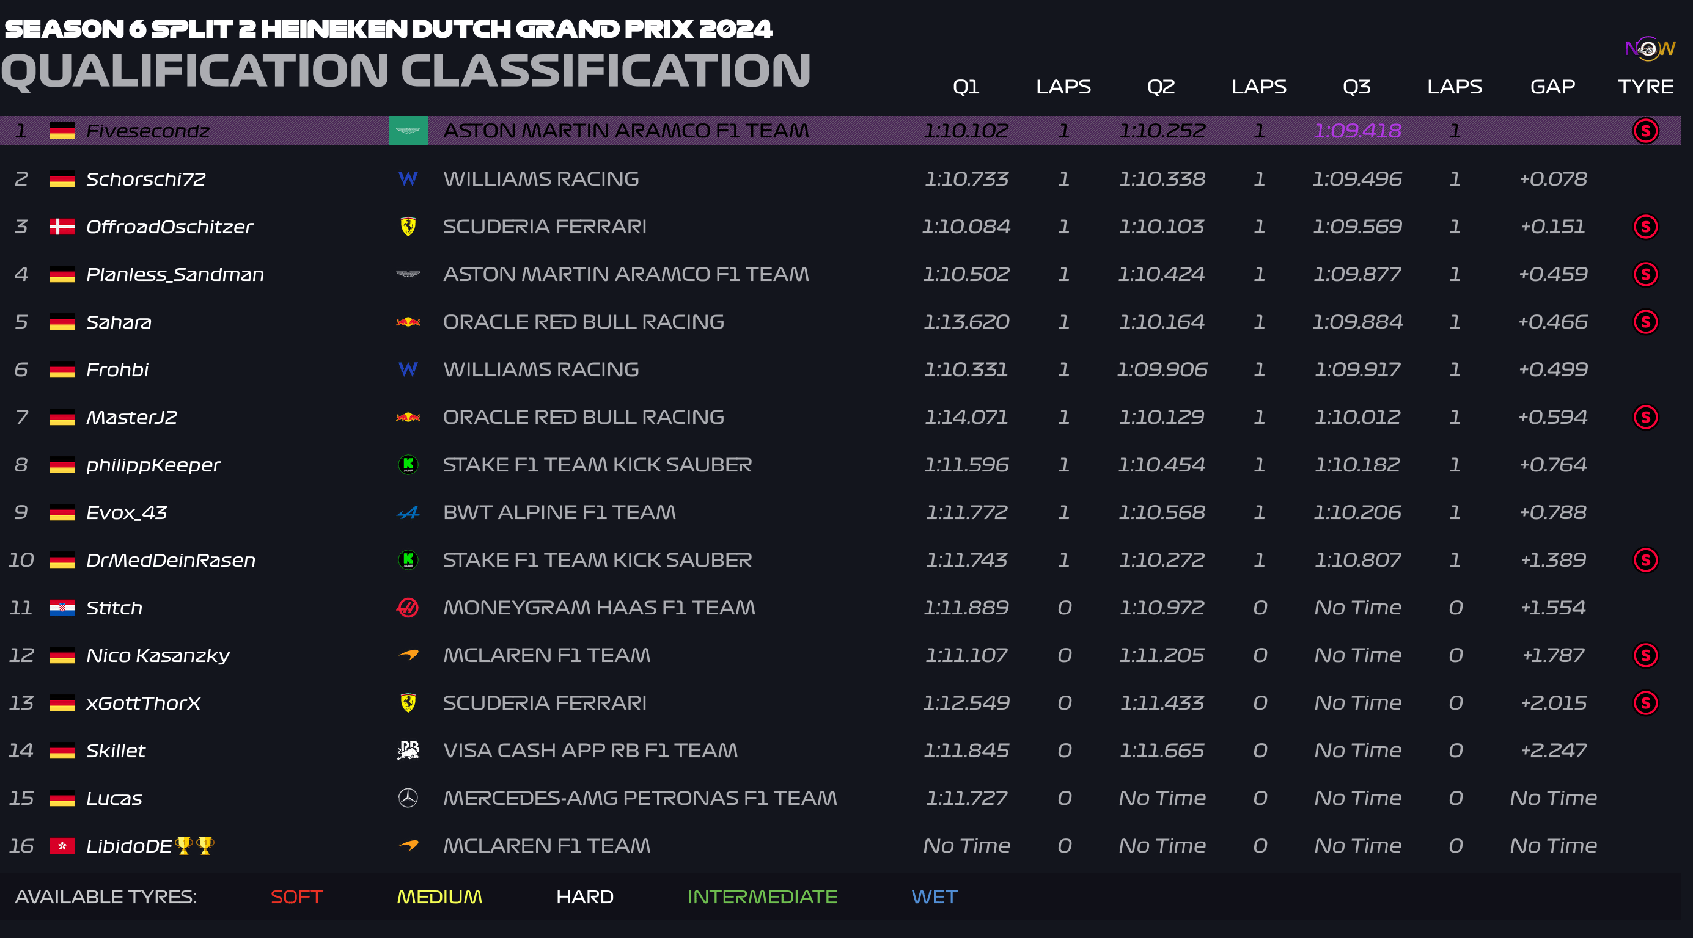Click the soft tyre icon for DrMedDeinRasen

click(1646, 559)
